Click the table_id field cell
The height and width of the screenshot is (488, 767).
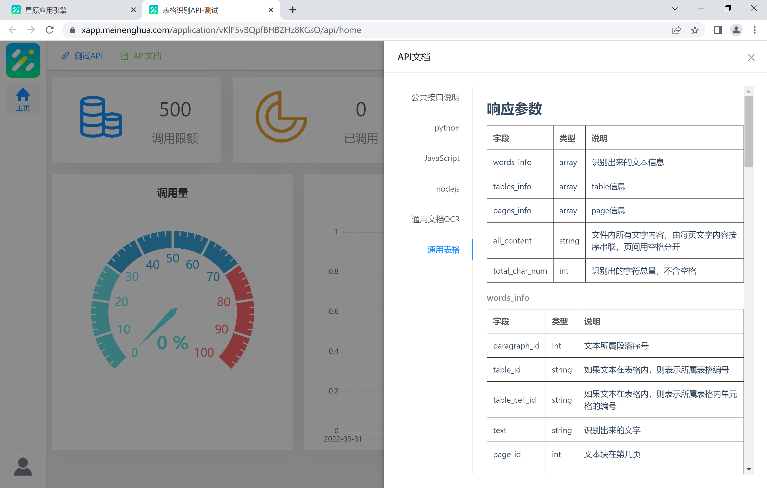(x=516, y=370)
